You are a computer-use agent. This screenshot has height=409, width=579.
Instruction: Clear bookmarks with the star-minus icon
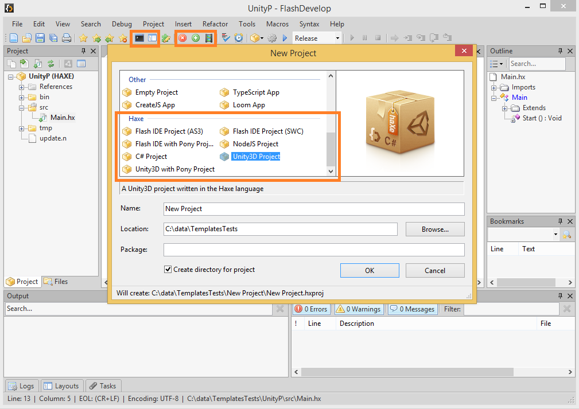click(123, 38)
